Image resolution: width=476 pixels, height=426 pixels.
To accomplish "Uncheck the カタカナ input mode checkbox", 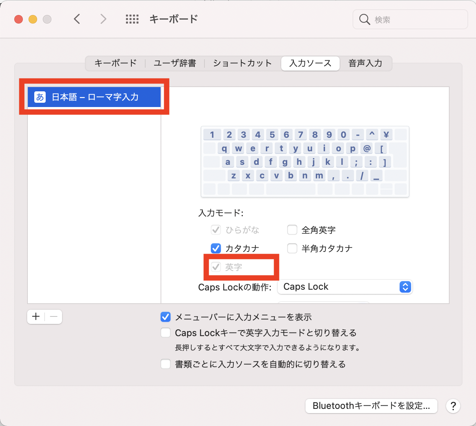I will [216, 248].
